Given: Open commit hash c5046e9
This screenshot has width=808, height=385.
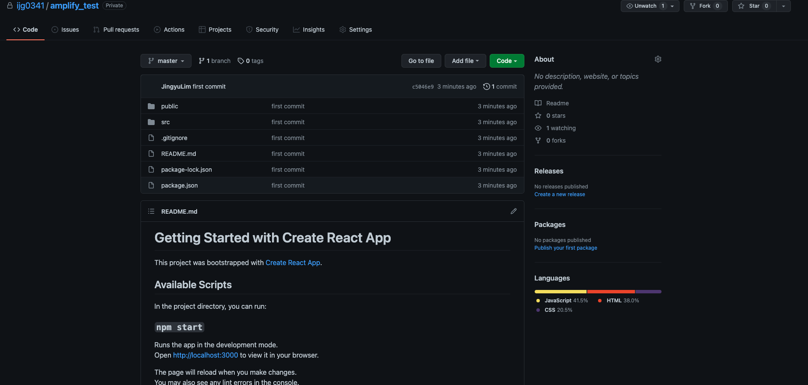Looking at the screenshot, I should tap(423, 87).
